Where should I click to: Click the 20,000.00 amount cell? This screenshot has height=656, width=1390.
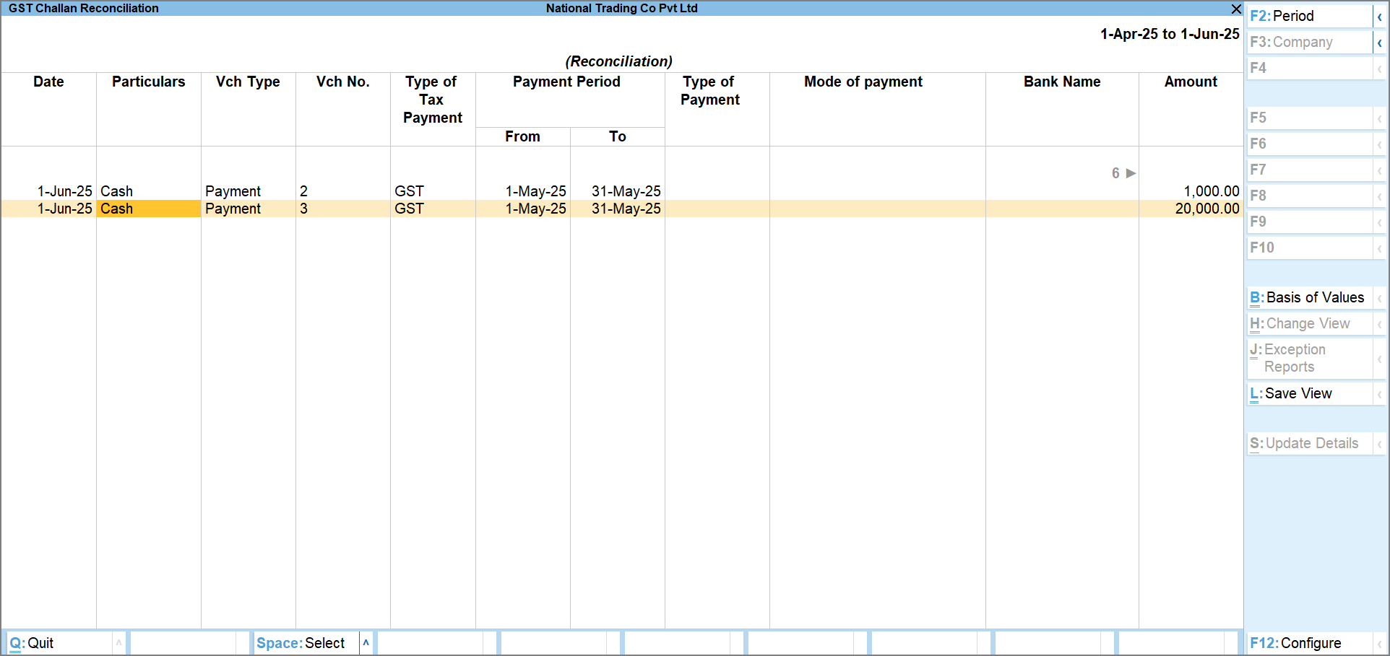1206,209
